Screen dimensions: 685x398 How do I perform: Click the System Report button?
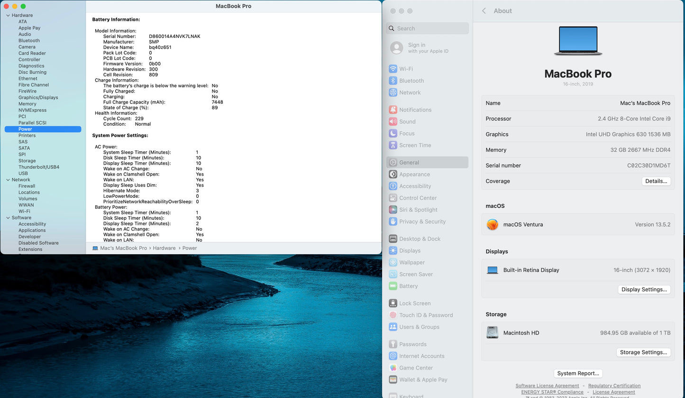578,373
